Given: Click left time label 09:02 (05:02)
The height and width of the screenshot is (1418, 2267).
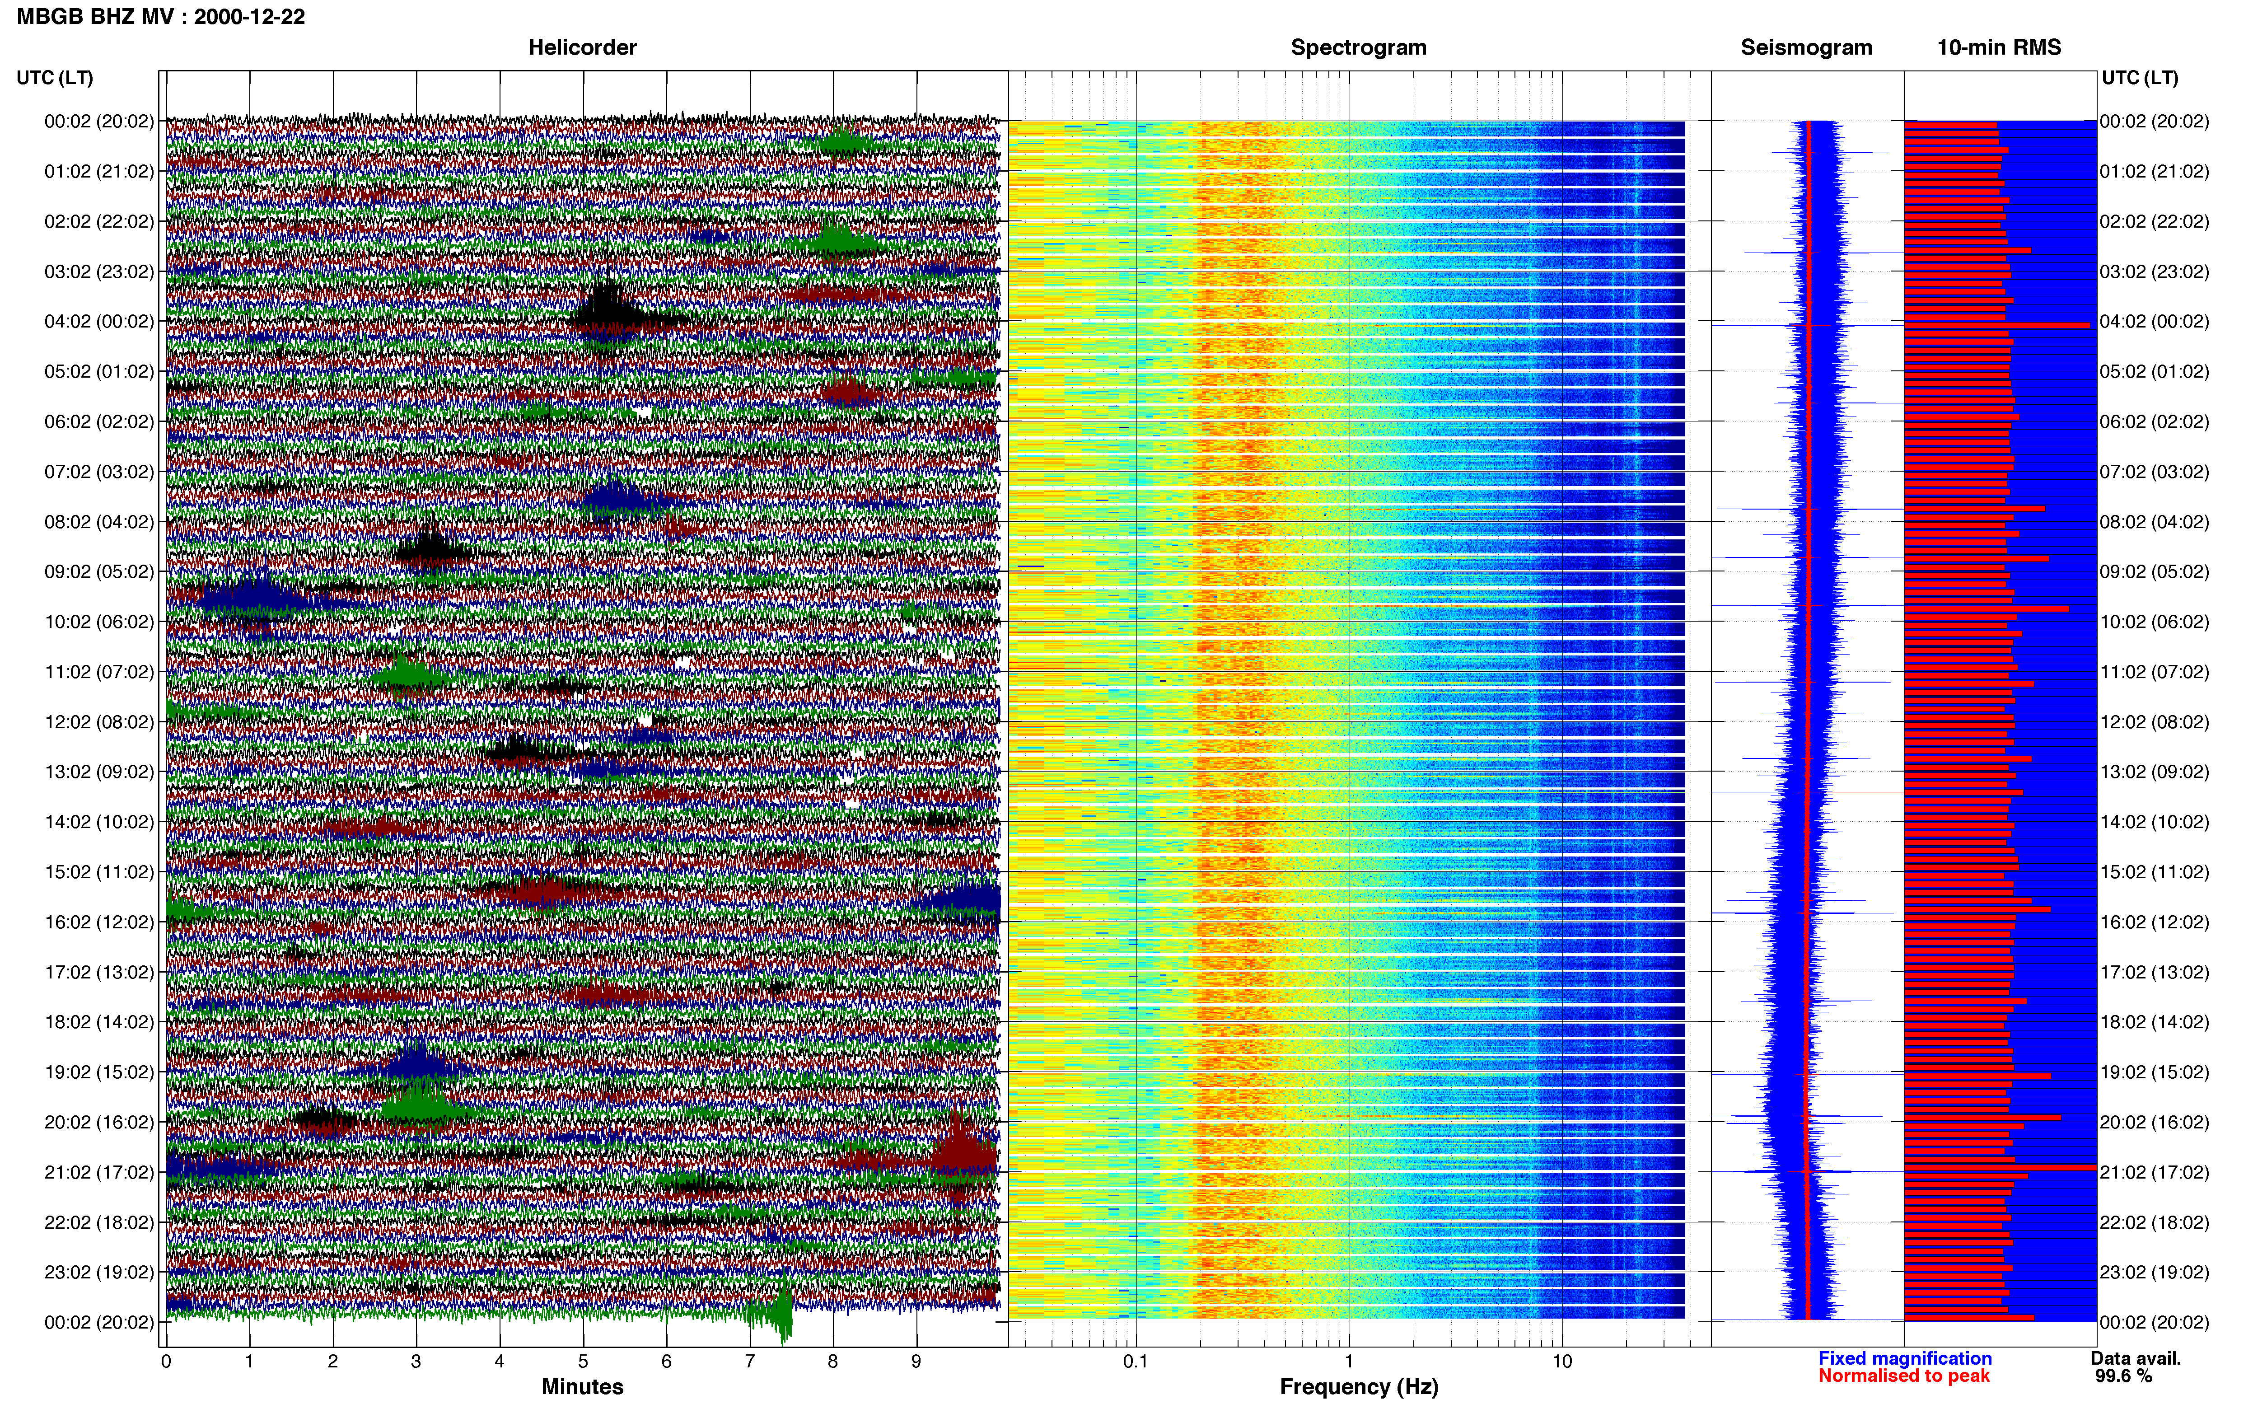Looking at the screenshot, I should click(99, 572).
